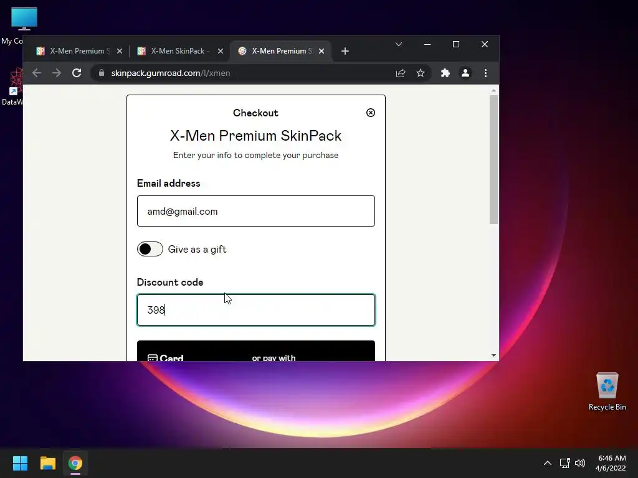Click the Chrome taskbar icon
The height and width of the screenshot is (478, 638).
click(x=75, y=463)
